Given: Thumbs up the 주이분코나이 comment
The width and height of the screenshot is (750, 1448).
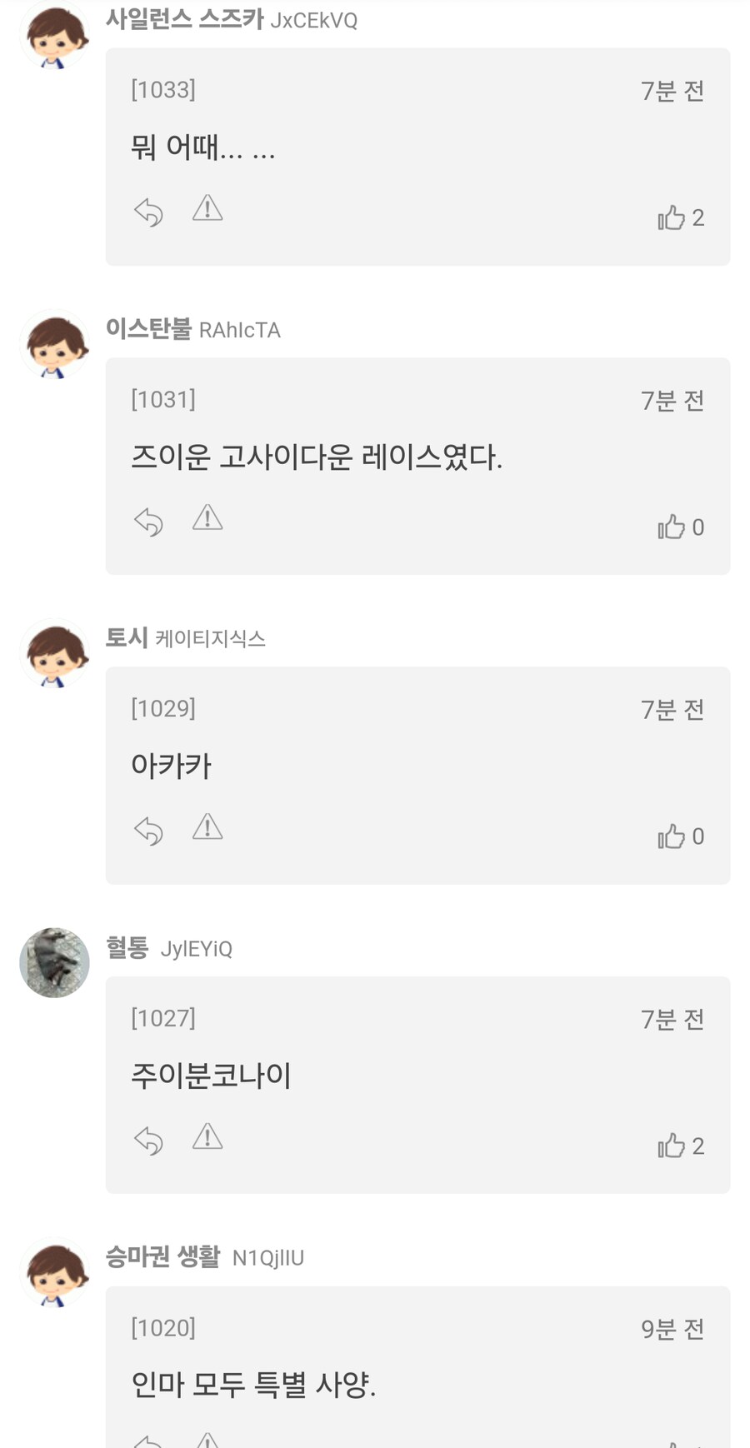Looking at the screenshot, I should tap(671, 1146).
